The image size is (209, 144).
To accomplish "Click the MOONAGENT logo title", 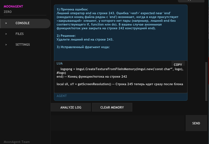I will [13, 6].
